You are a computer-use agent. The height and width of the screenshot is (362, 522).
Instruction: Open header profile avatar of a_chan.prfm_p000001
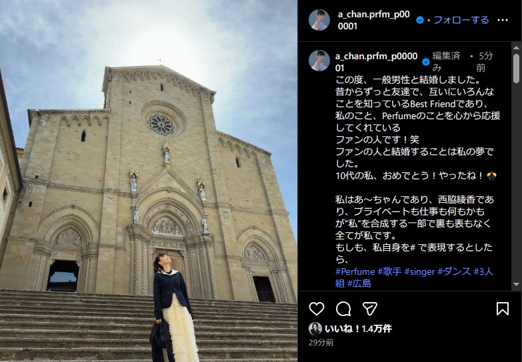click(319, 20)
